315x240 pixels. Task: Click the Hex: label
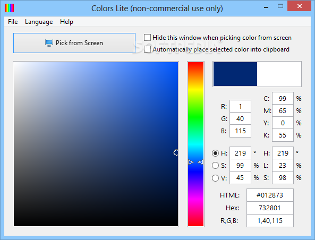[233, 208]
